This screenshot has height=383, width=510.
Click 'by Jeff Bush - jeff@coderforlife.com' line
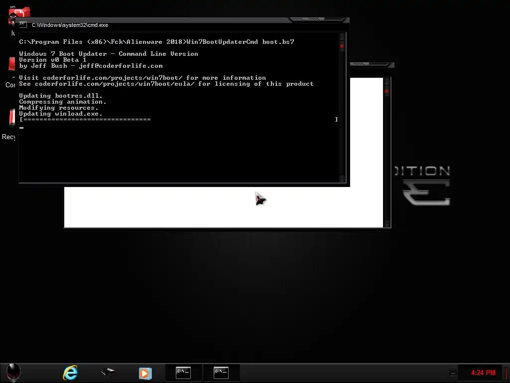[91, 66]
